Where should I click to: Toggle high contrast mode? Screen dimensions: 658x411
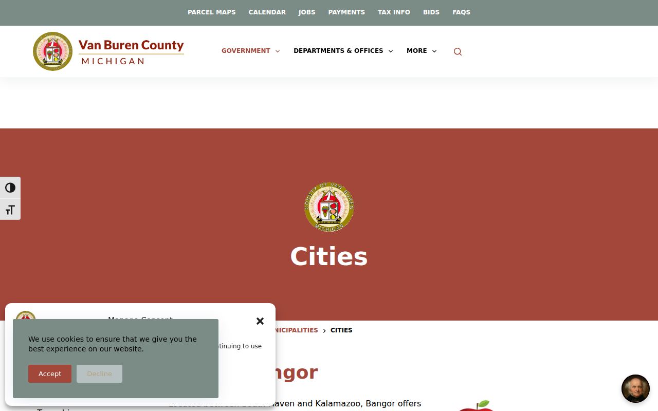pos(10,188)
